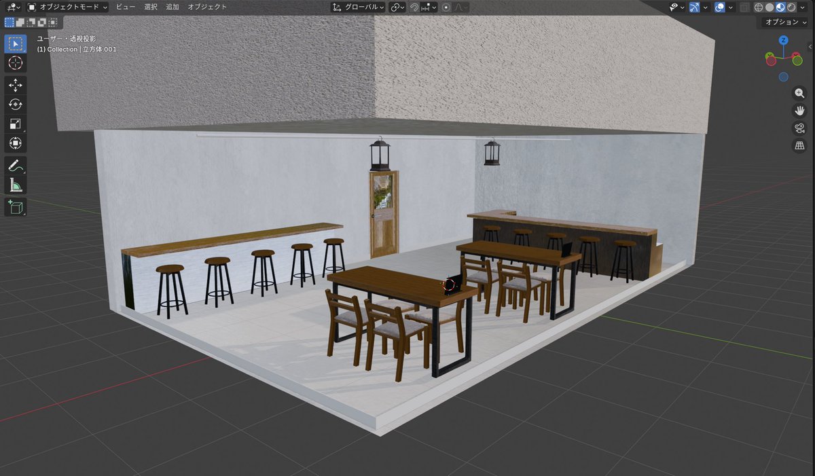The image size is (815, 476).
Task: Click the zoom magnifier navigation icon
Action: 799,93
